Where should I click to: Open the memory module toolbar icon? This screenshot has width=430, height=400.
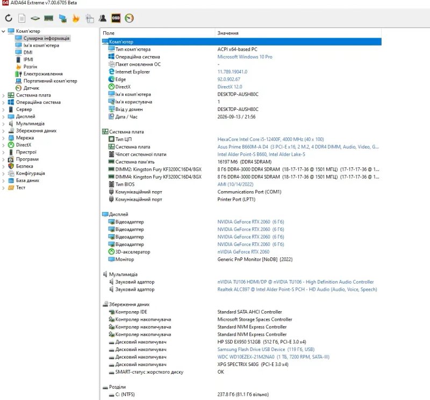(x=48, y=18)
